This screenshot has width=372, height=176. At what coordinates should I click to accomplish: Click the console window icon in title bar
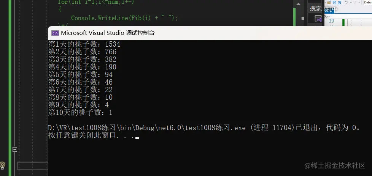tap(55, 33)
